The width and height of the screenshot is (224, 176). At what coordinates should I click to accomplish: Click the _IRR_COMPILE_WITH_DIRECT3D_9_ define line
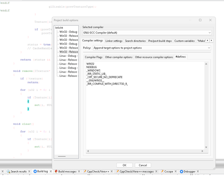pyautogui.click(x=107, y=84)
